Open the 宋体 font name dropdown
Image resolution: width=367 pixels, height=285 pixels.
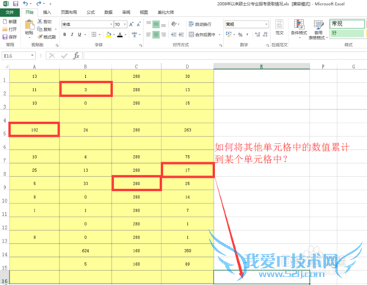pyautogui.click(x=112, y=24)
